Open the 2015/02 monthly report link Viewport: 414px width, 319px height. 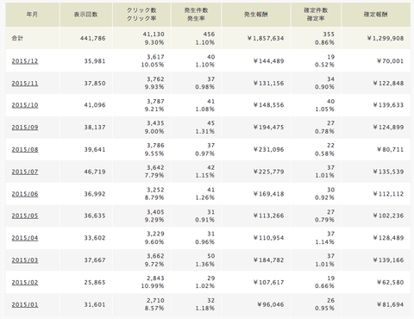point(25,283)
